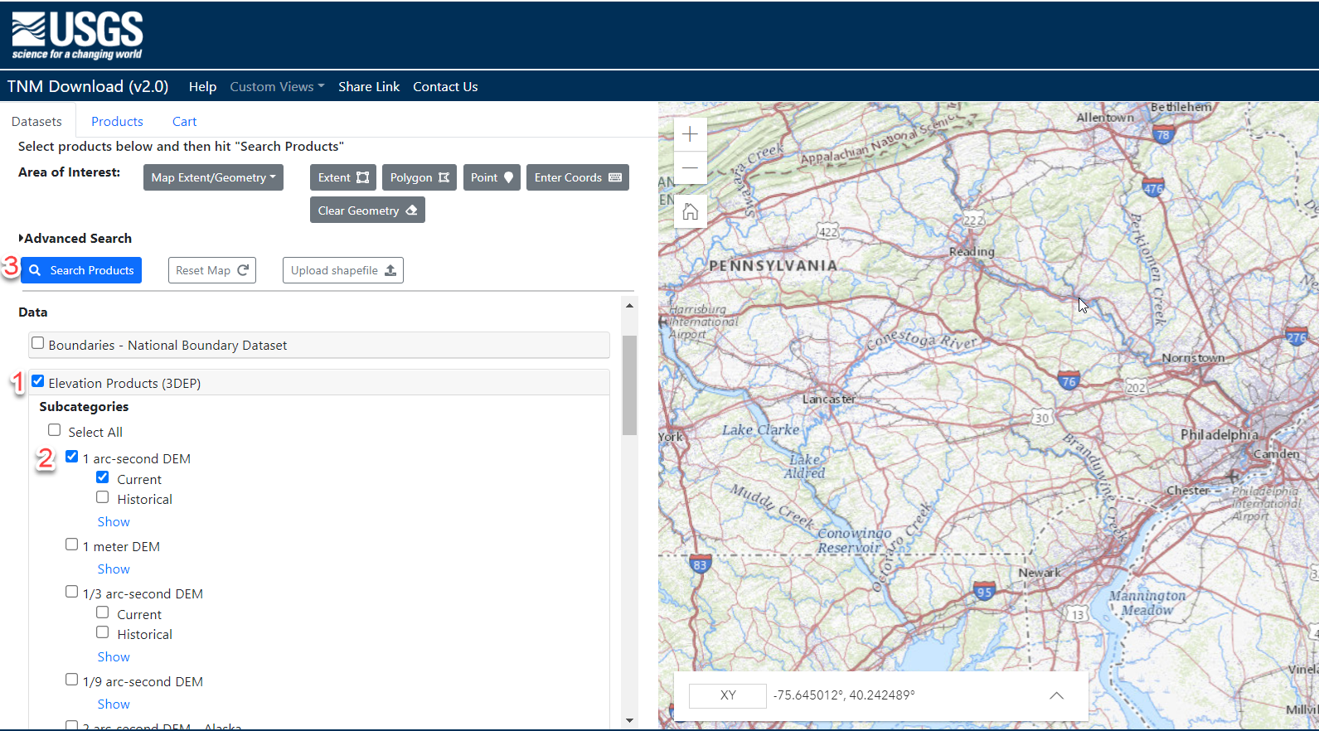Open the Cart tab
The width and height of the screenshot is (1319, 731).
184,122
